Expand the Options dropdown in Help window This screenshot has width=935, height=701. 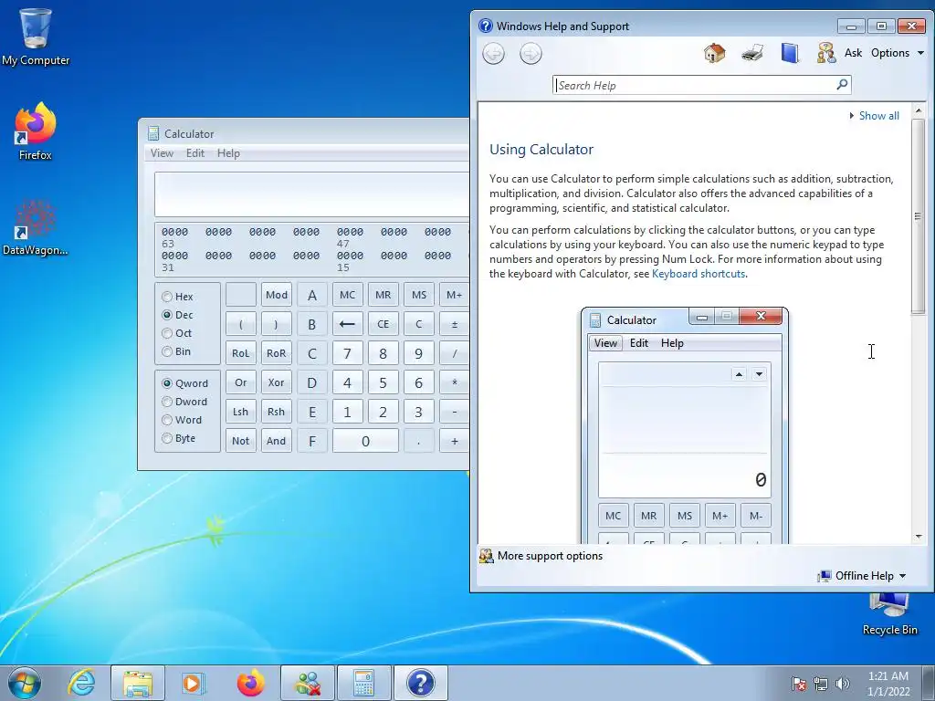pyautogui.click(x=898, y=53)
